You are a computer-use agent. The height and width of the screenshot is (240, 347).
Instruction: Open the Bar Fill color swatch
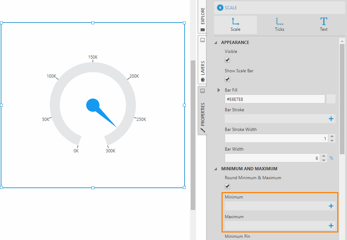331,99
